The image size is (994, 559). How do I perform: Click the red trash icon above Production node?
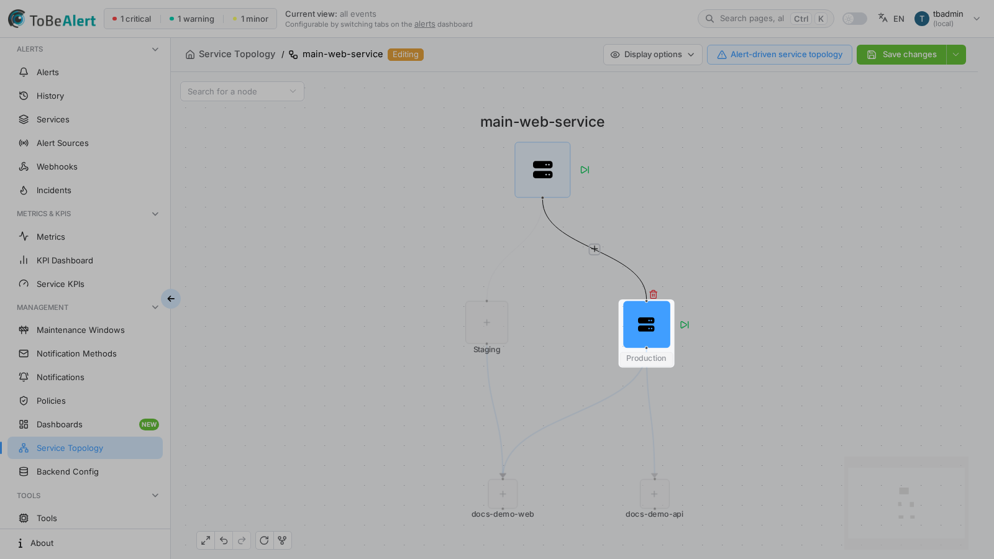click(653, 294)
